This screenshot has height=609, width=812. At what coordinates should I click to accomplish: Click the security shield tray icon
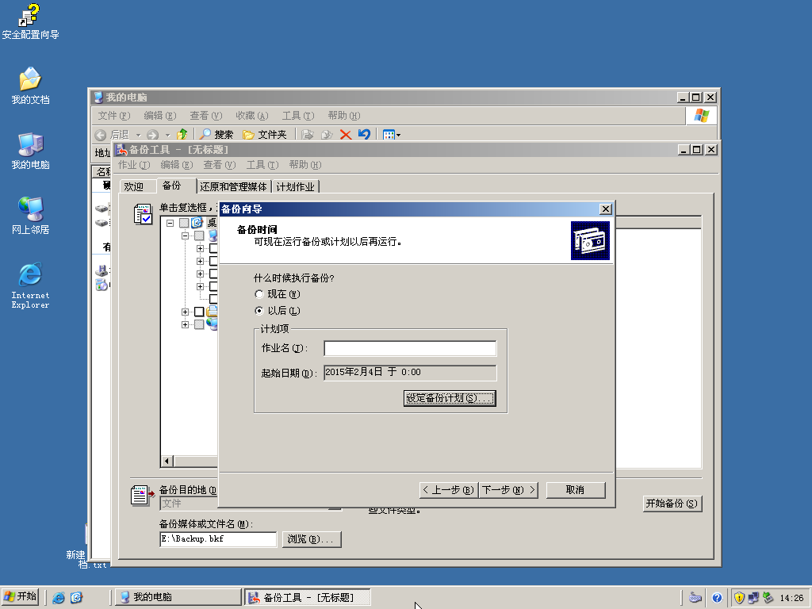[739, 598]
